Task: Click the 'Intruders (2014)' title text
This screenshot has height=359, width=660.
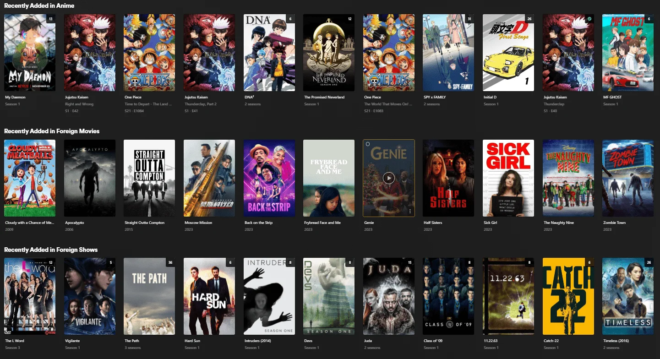Action: [257, 341]
